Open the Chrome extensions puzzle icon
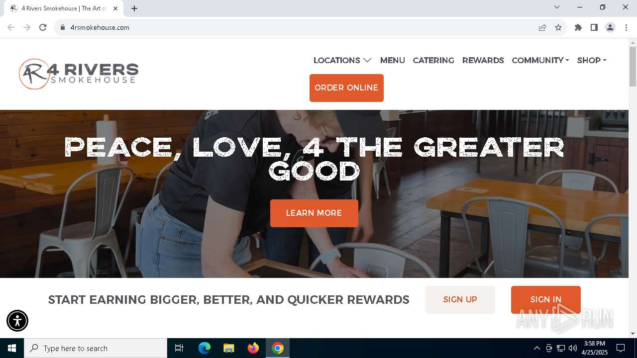Viewport: 637px width, 358px height. click(x=578, y=27)
